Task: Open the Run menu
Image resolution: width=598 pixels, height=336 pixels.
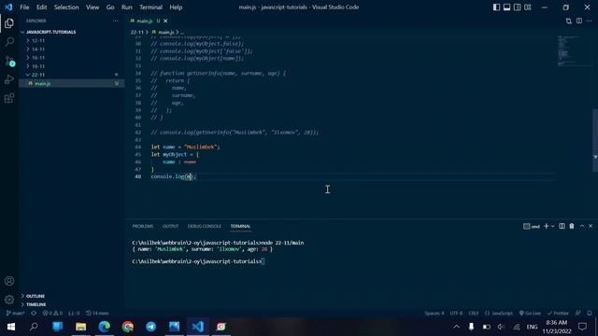Action: click(x=127, y=7)
